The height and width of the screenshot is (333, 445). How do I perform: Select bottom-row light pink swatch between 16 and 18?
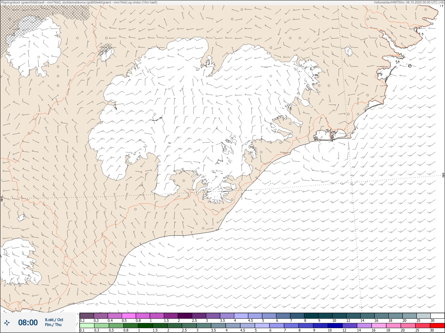click(x=379, y=326)
